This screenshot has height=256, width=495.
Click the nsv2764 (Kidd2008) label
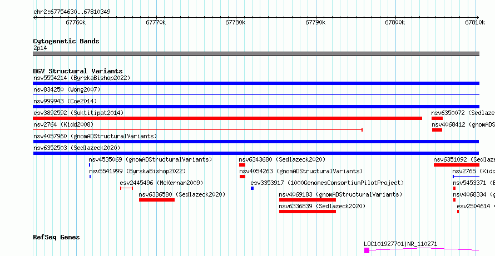pyautogui.click(x=63, y=124)
